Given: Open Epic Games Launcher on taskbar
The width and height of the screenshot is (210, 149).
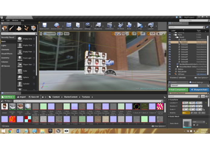Looking at the screenshot, I should [50, 131].
